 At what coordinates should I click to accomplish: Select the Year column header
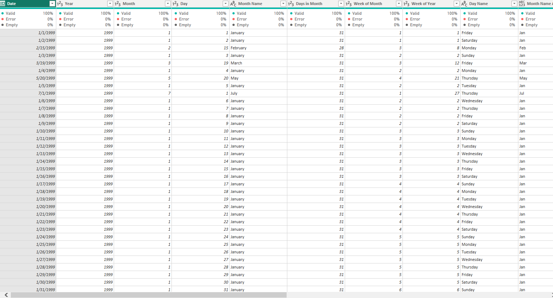pyautogui.click(x=85, y=4)
